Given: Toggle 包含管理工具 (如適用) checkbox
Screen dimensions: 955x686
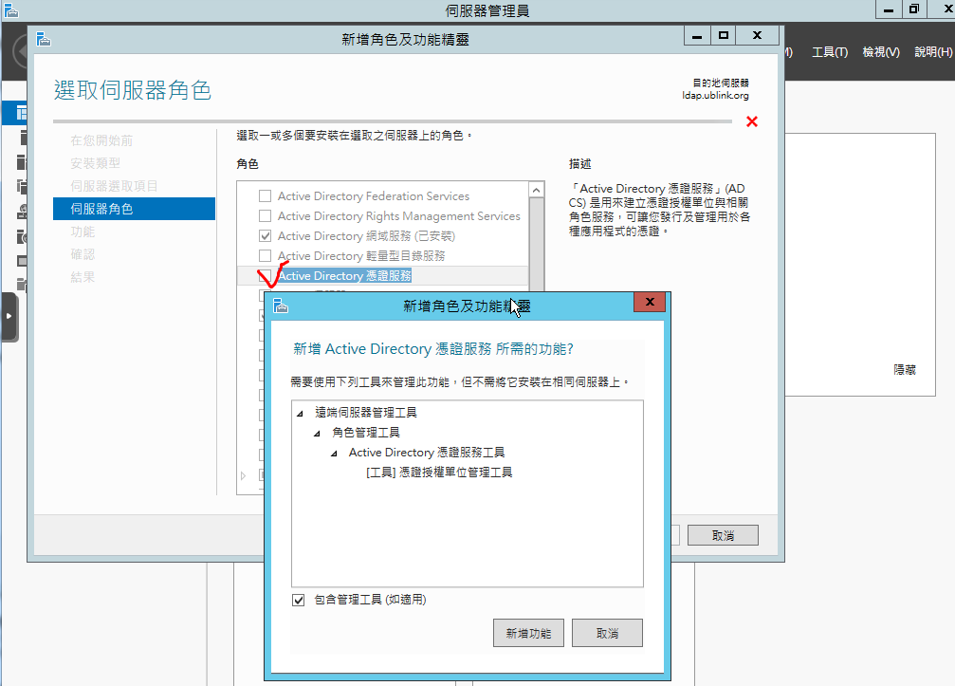Looking at the screenshot, I should click(299, 600).
